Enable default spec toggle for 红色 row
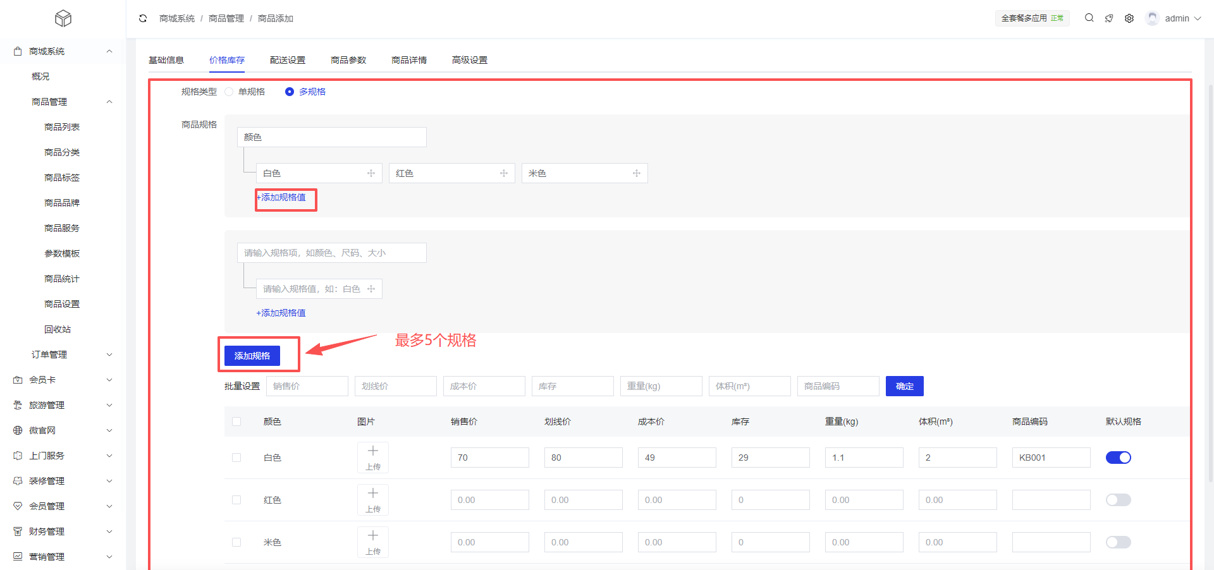1214x570 pixels. tap(1118, 500)
